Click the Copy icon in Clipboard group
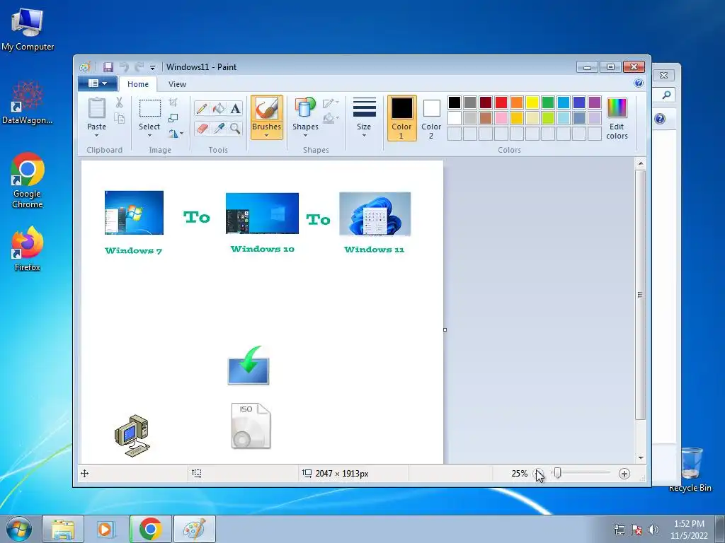725x543 pixels. tap(119, 119)
